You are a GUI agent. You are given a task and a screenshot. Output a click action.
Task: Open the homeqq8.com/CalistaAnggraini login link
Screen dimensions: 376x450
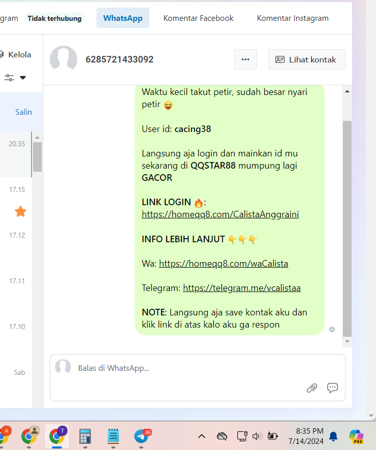pyautogui.click(x=220, y=214)
